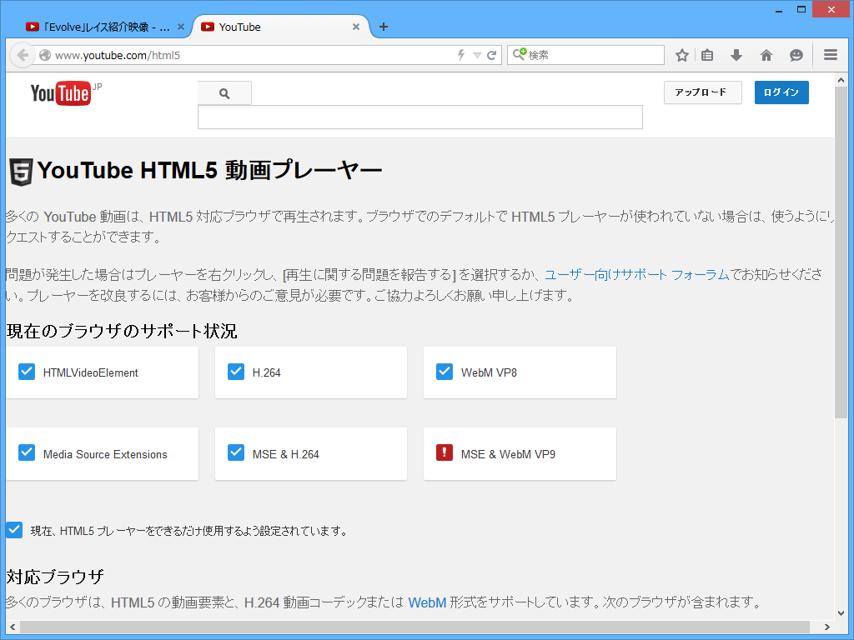Bookmark this page using the star icon
The width and height of the screenshot is (854, 640).
pyautogui.click(x=682, y=55)
